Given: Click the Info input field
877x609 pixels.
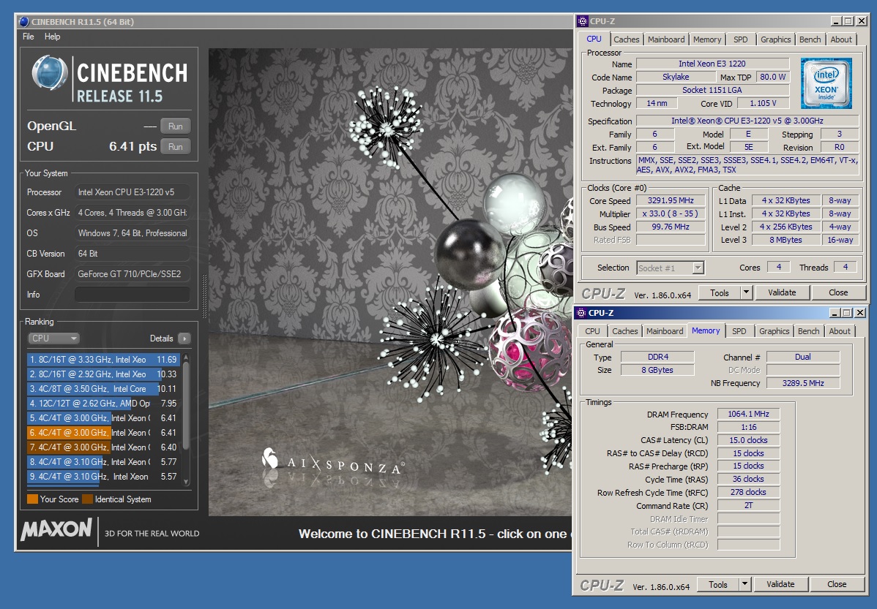Looking at the screenshot, I should click(132, 295).
